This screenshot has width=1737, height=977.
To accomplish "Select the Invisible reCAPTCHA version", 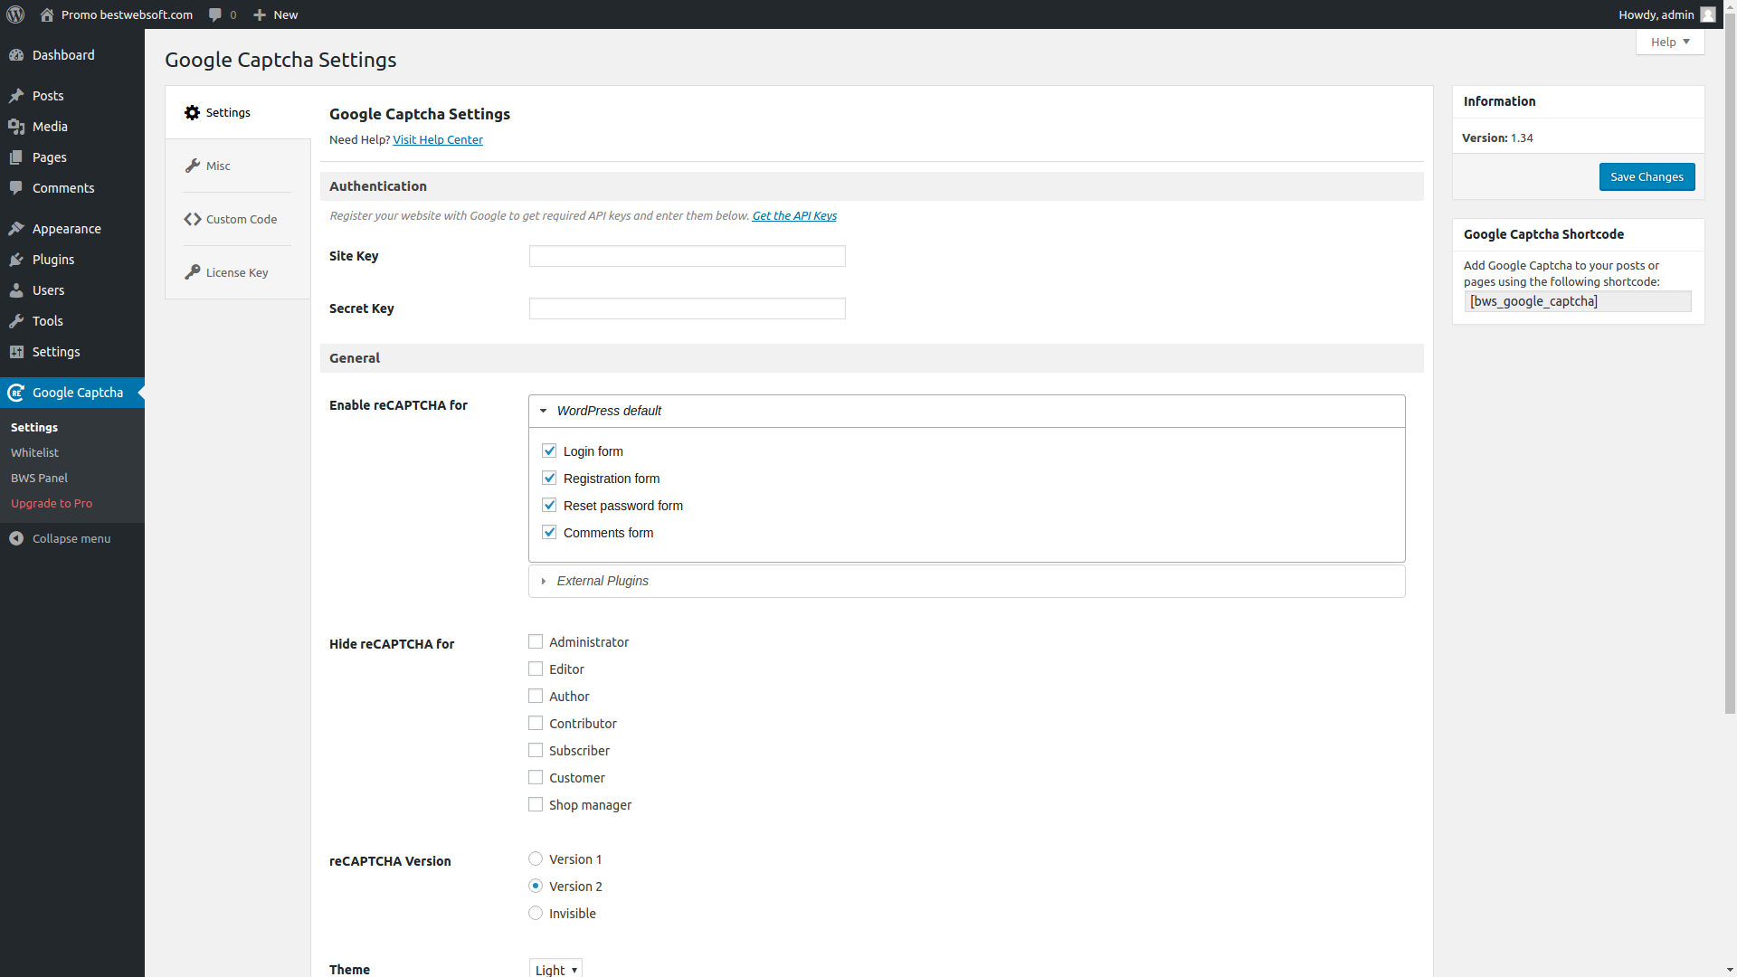I will (536, 914).
